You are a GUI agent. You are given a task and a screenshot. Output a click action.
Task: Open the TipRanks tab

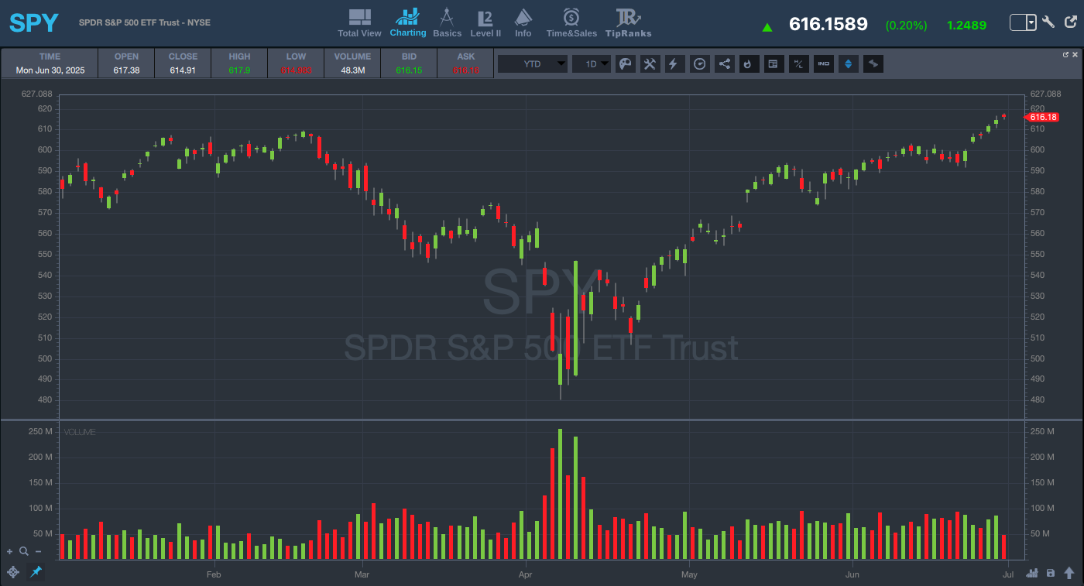pyautogui.click(x=628, y=23)
